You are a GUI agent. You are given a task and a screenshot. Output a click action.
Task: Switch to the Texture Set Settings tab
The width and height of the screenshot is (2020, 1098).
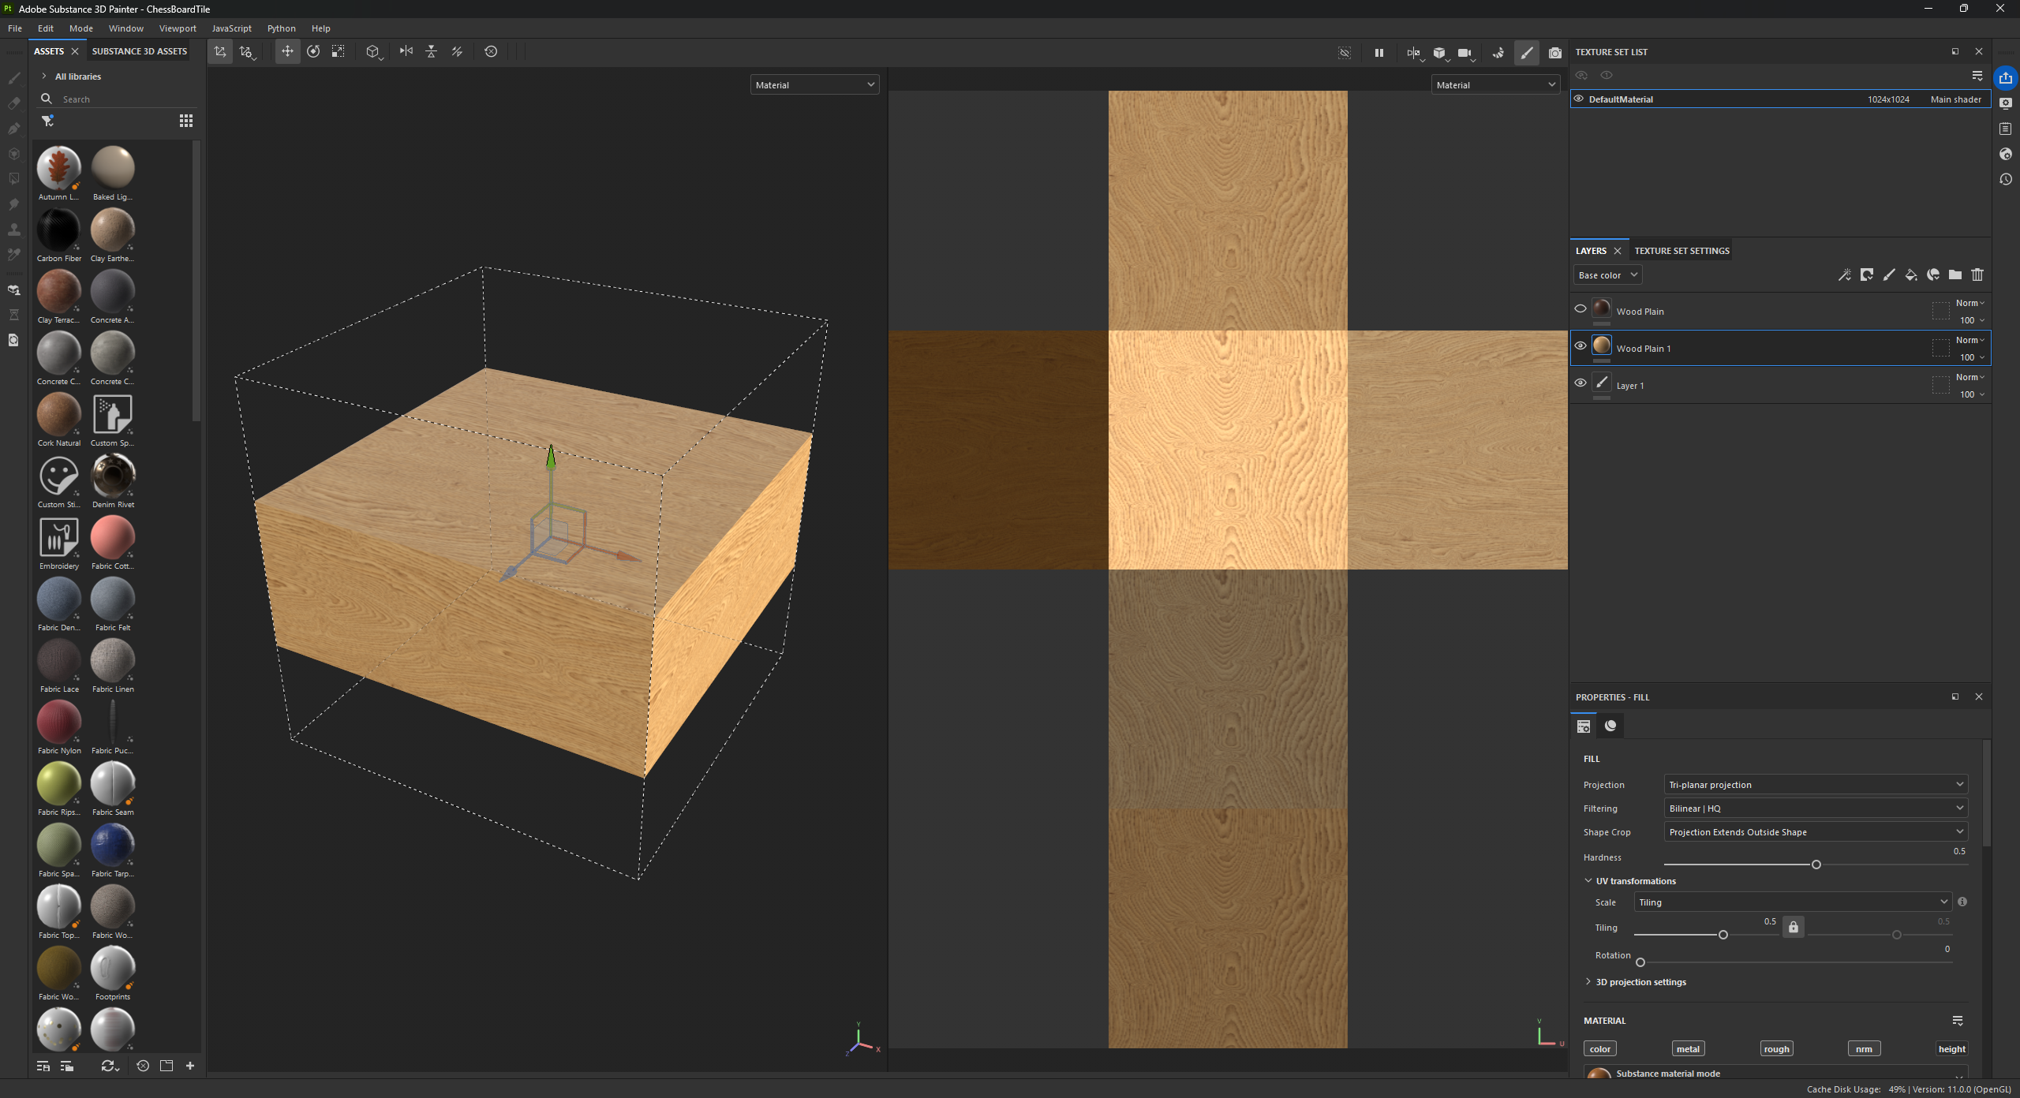[x=1681, y=251]
